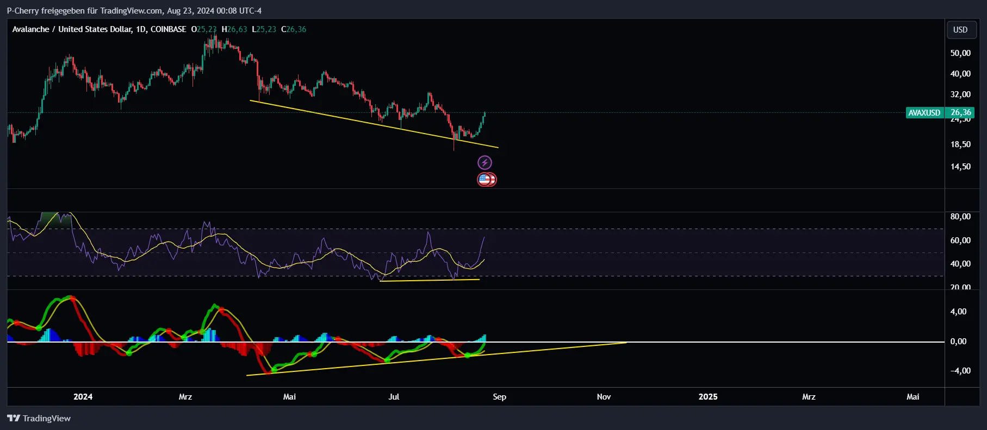Click the open value 25,23
The height and width of the screenshot is (430, 987).
[206, 29]
